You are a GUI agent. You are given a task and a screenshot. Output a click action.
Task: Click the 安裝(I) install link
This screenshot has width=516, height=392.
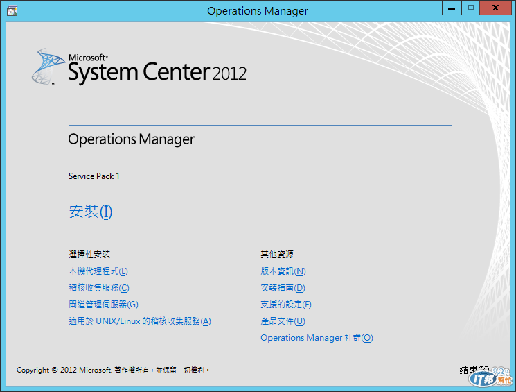tap(91, 212)
